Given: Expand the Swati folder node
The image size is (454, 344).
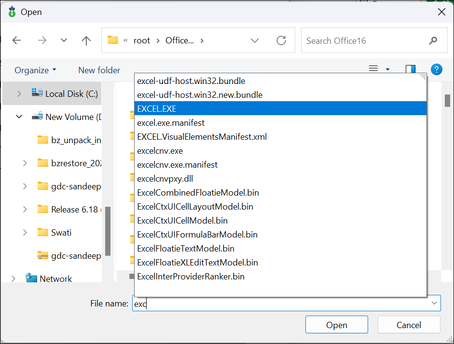Looking at the screenshot, I should (x=25, y=232).
